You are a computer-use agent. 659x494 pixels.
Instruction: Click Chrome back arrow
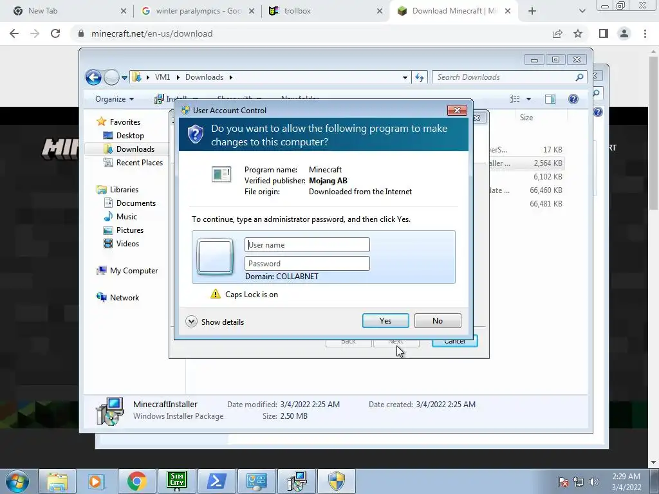tap(14, 33)
